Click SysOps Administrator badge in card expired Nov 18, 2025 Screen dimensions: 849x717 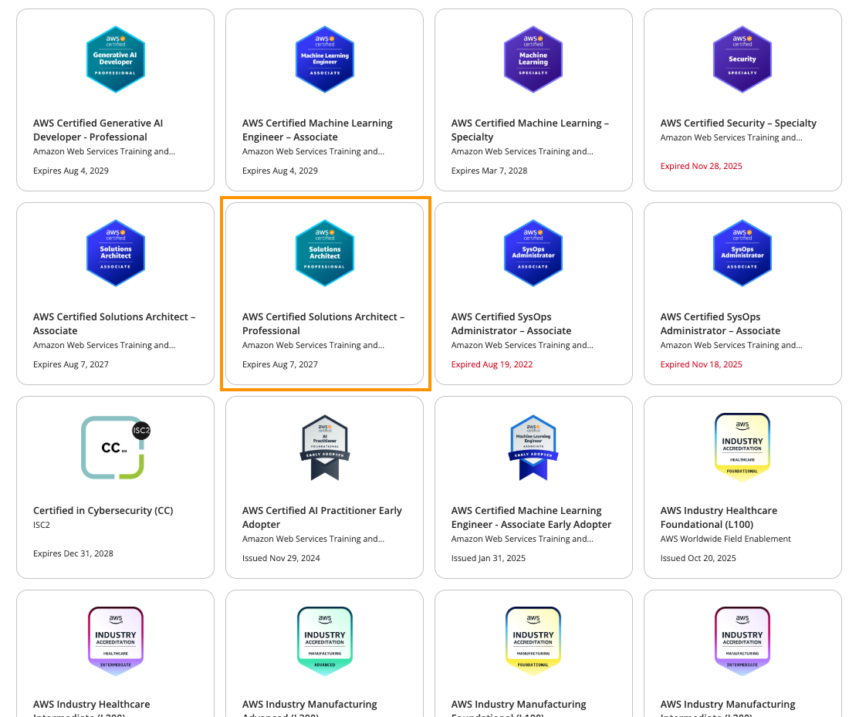[742, 253]
